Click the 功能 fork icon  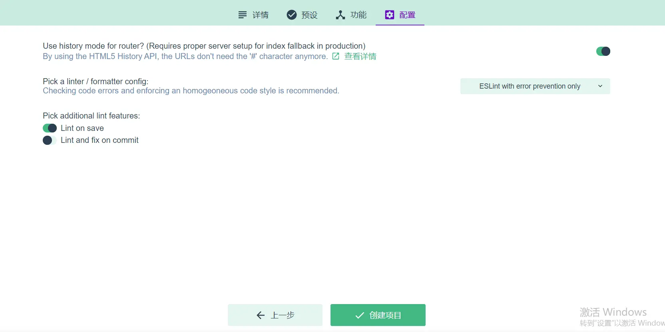(x=340, y=15)
